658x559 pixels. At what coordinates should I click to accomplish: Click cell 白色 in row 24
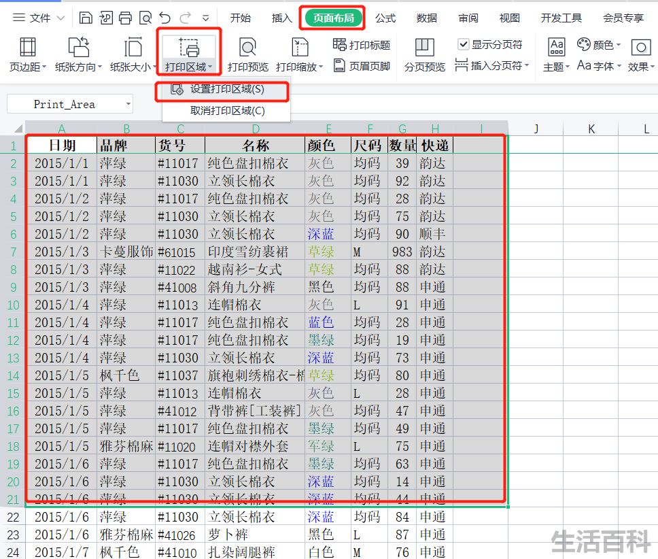[x=328, y=552]
